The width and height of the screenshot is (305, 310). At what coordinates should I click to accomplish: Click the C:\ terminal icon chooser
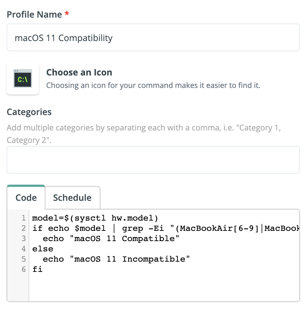[x=23, y=78]
